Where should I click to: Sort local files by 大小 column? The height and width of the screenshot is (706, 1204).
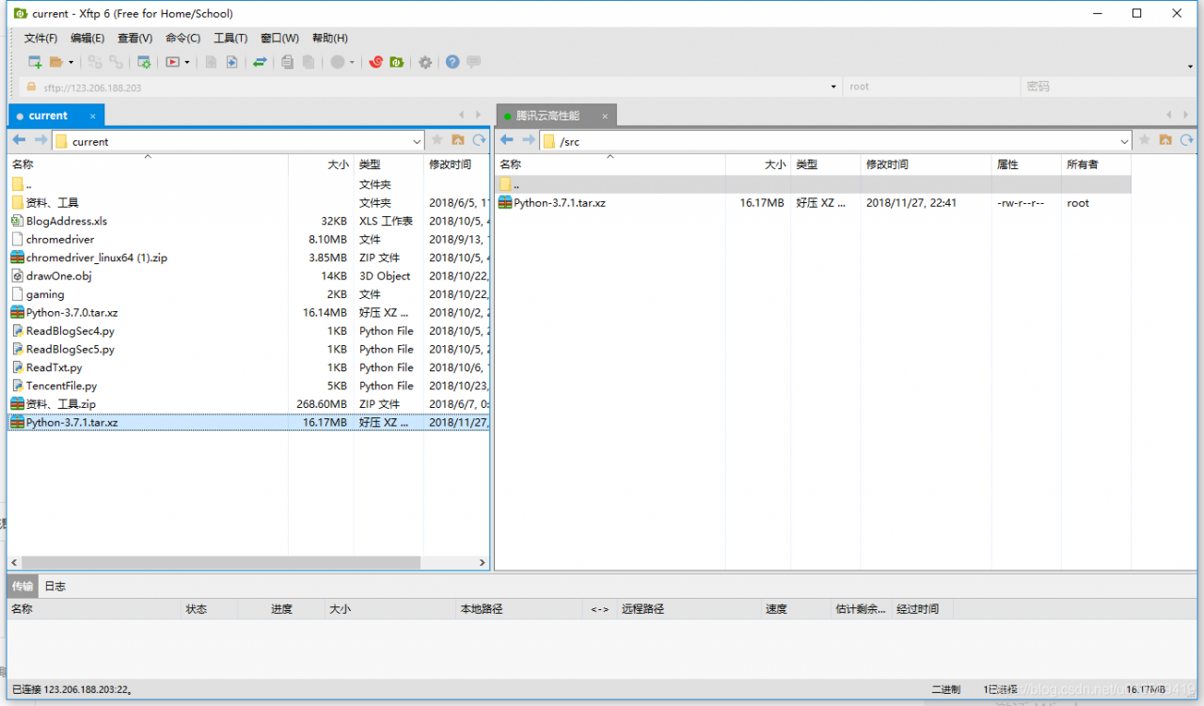[x=321, y=165]
